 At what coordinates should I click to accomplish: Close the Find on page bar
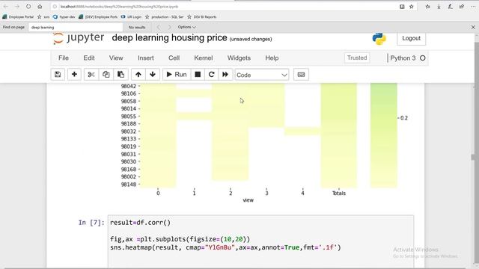[473, 27]
